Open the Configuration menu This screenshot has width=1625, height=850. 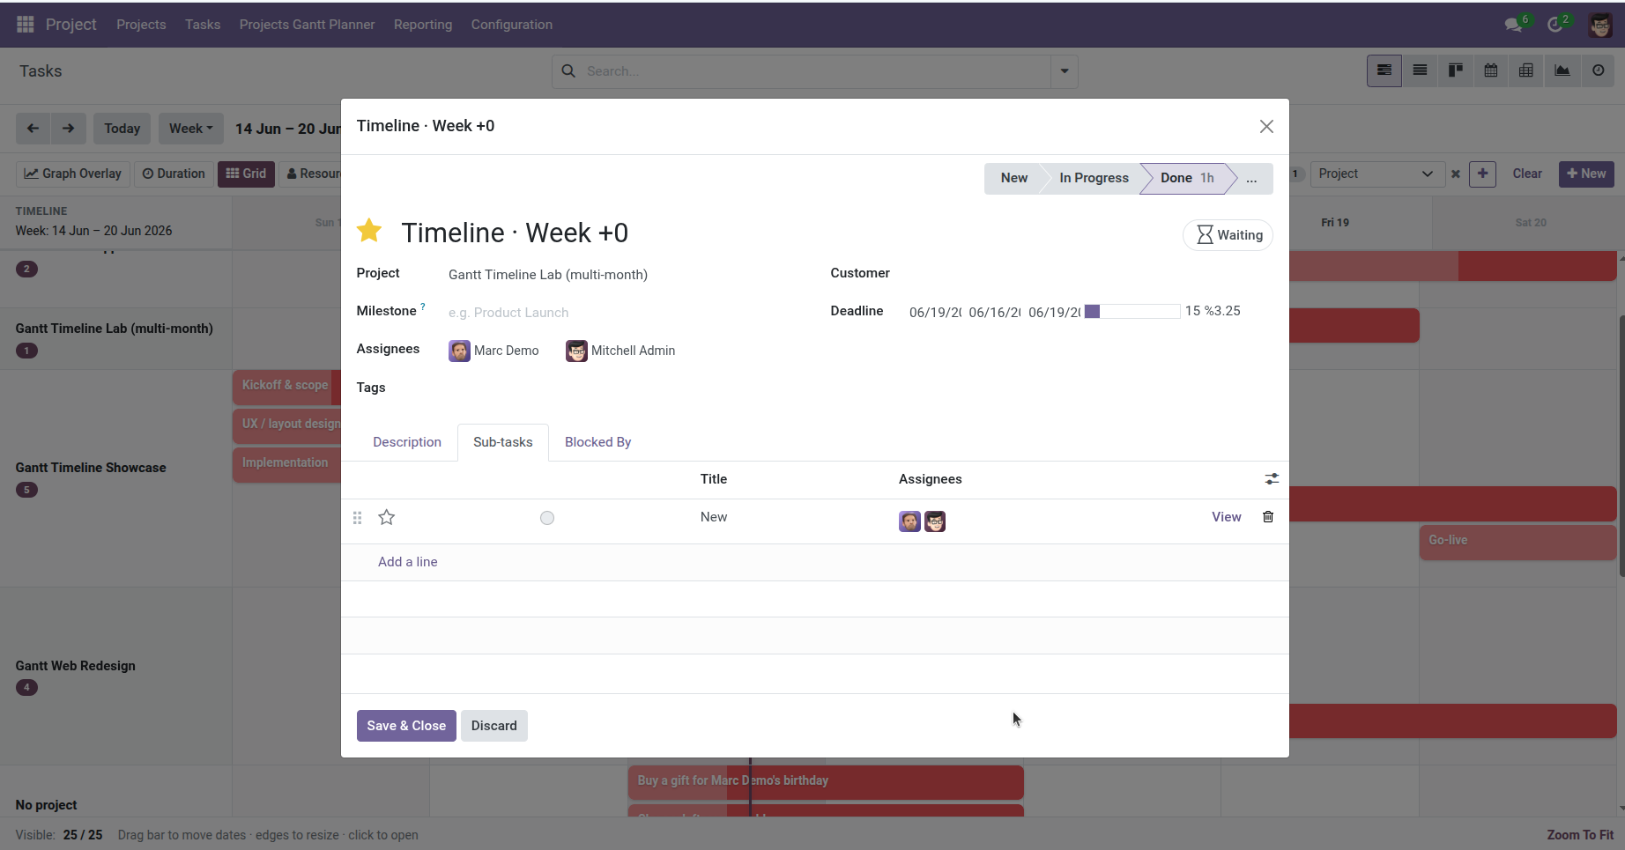point(512,25)
